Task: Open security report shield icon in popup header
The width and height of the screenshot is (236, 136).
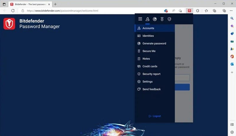Action: point(169,19)
